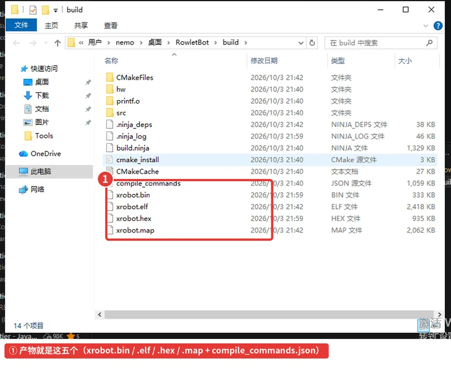Select the cmake_install file icon
This screenshot has height=368, width=451.
click(110, 159)
